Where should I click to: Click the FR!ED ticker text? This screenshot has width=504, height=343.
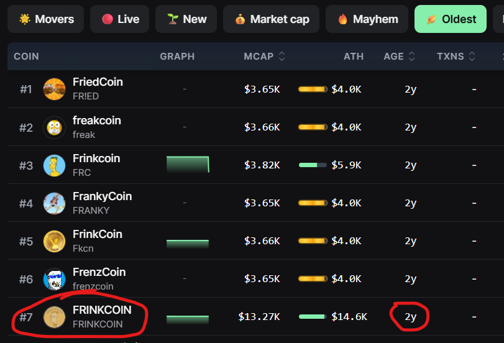86,96
